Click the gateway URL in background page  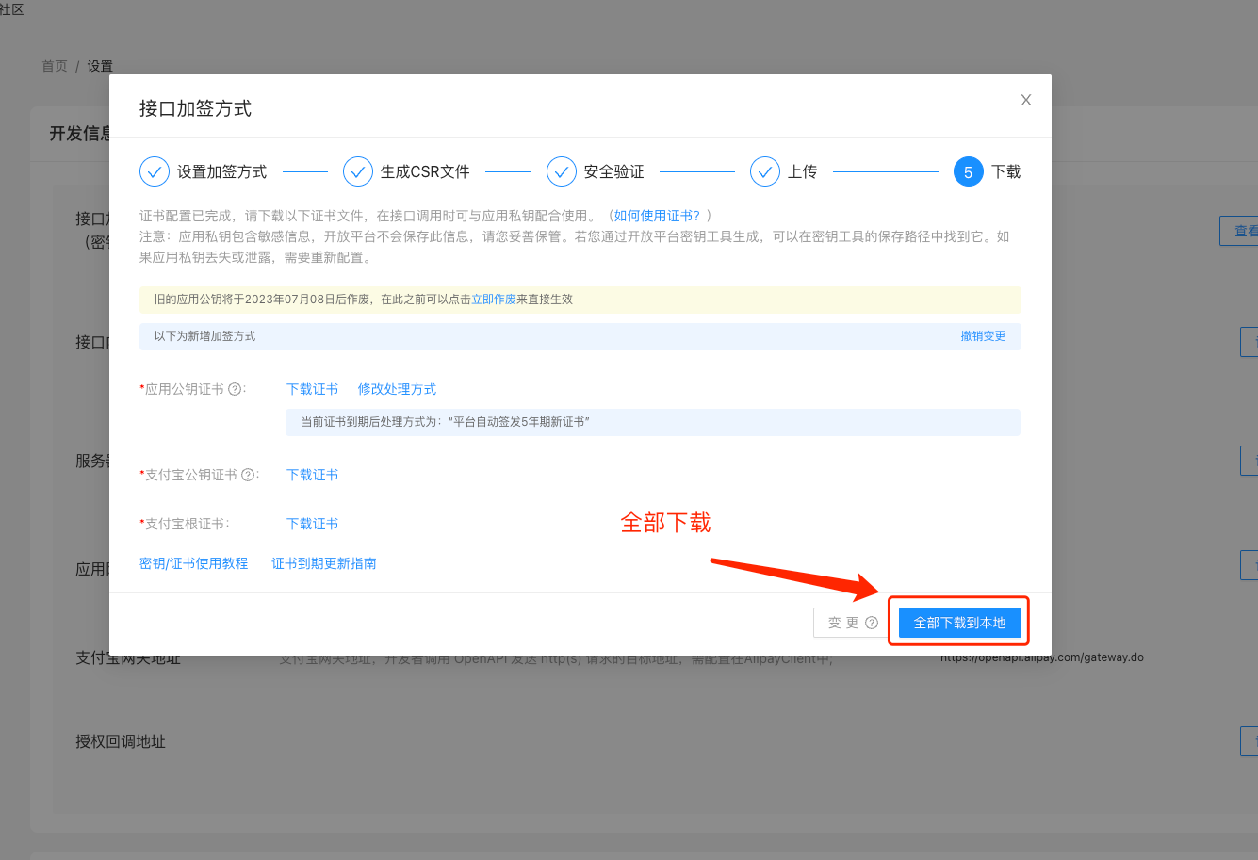point(1042,657)
